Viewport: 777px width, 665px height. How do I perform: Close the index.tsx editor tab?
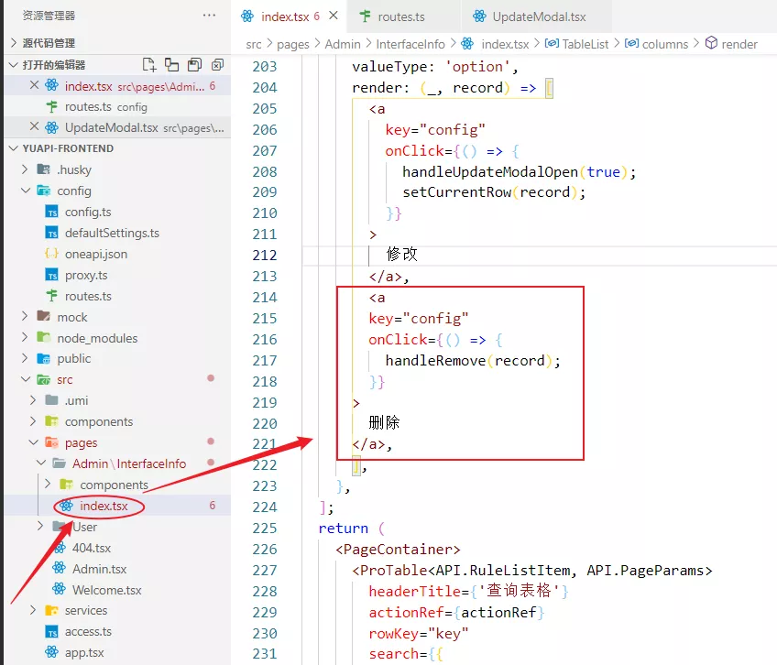tap(334, 16)
